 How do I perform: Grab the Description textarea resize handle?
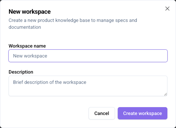click(x=165, y=94)
